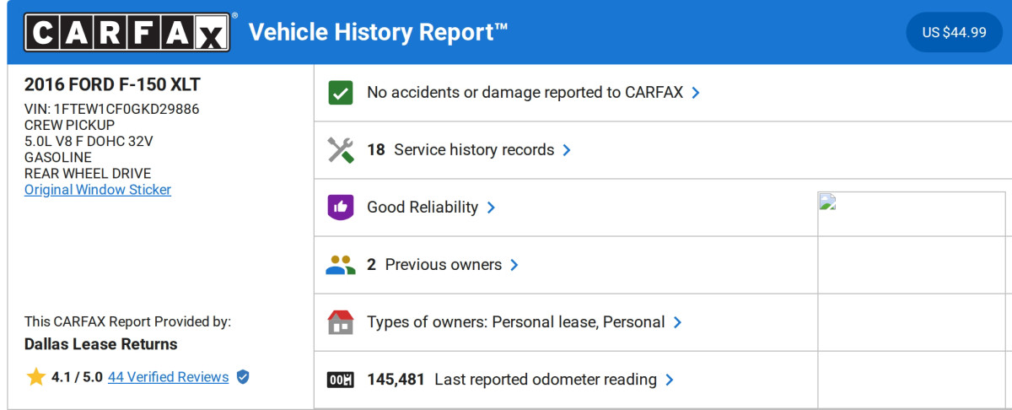Image resolution: width=1012 pixels, height=410 pixels.
Task: Click the broken image thumbnail
Action: (x=826, y=202)
